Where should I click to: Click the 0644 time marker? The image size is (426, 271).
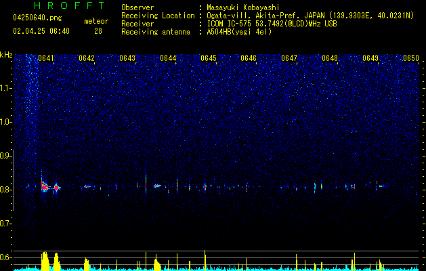coord(168,58)
